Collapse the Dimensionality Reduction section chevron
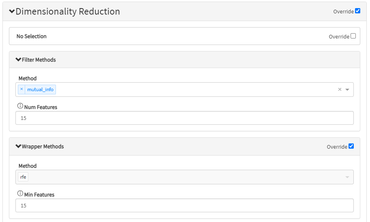This screenshot has width=370, height=222. (x=12, y=12)
